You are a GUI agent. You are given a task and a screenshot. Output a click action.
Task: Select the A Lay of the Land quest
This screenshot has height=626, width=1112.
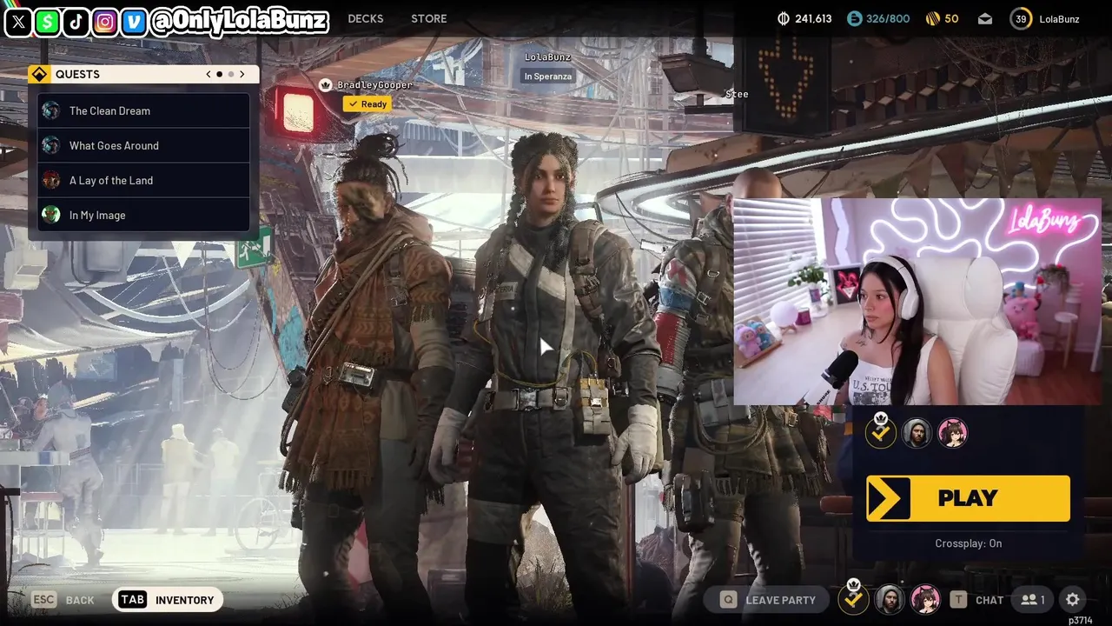(x=143, y=180)
